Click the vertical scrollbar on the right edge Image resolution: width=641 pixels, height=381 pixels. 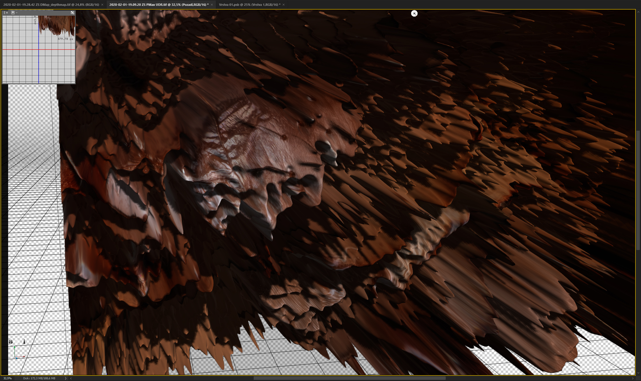pyautogui.click(x=638, y=189)
